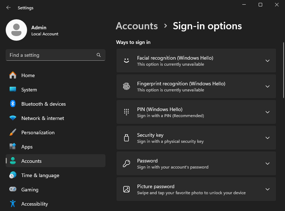Click the fingerprint icon

pyautogui.click(x=126, y=86)
